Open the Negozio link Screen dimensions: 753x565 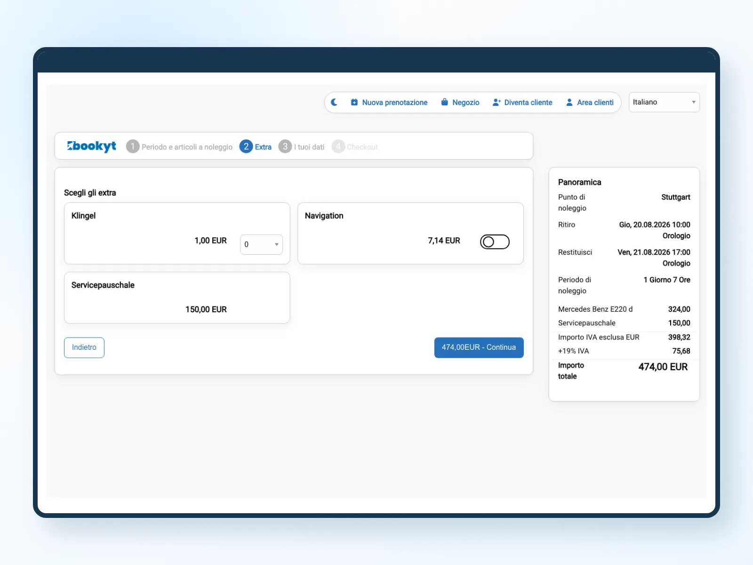pyautogui.click(x=466, y=102)
